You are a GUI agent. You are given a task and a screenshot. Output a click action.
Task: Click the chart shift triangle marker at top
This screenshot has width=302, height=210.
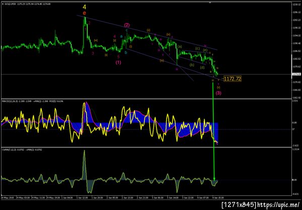[210, 3]
